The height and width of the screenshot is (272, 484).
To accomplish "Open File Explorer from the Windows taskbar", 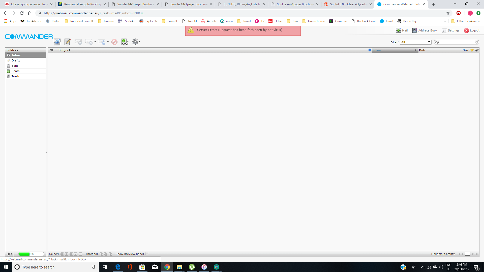I will tap(179, 267).
